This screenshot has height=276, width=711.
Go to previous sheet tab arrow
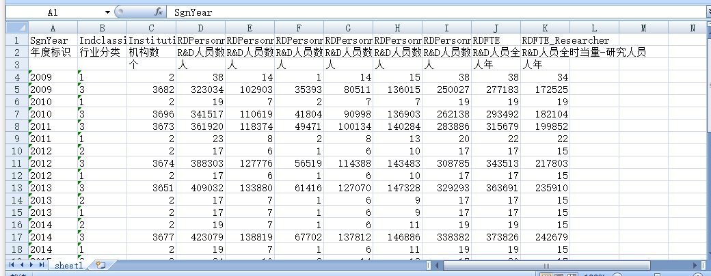point(21,264)
